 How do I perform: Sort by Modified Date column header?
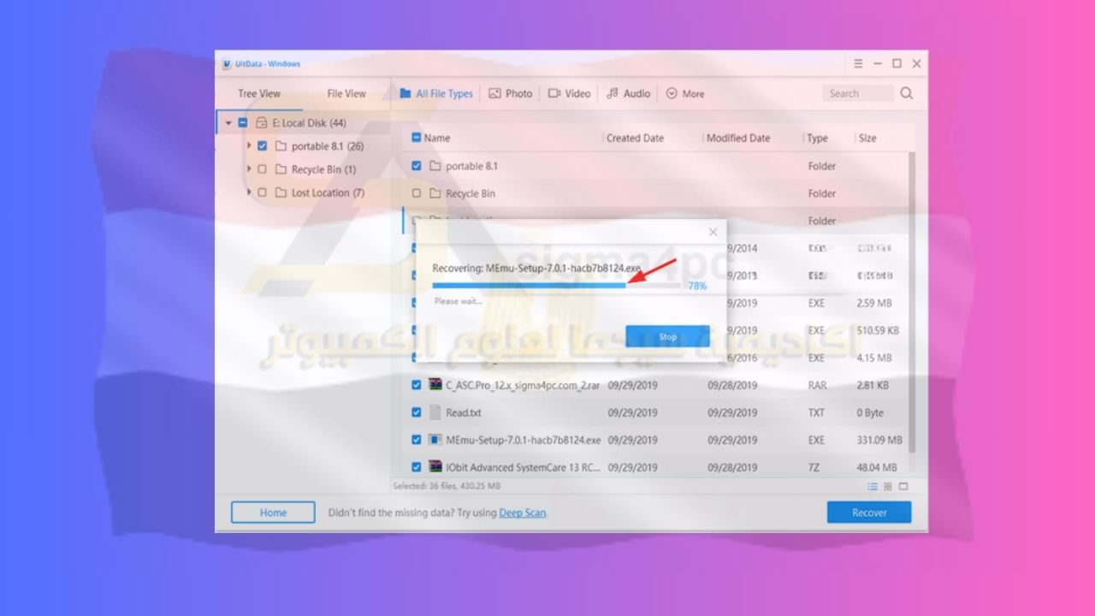(x=738, y=138)
